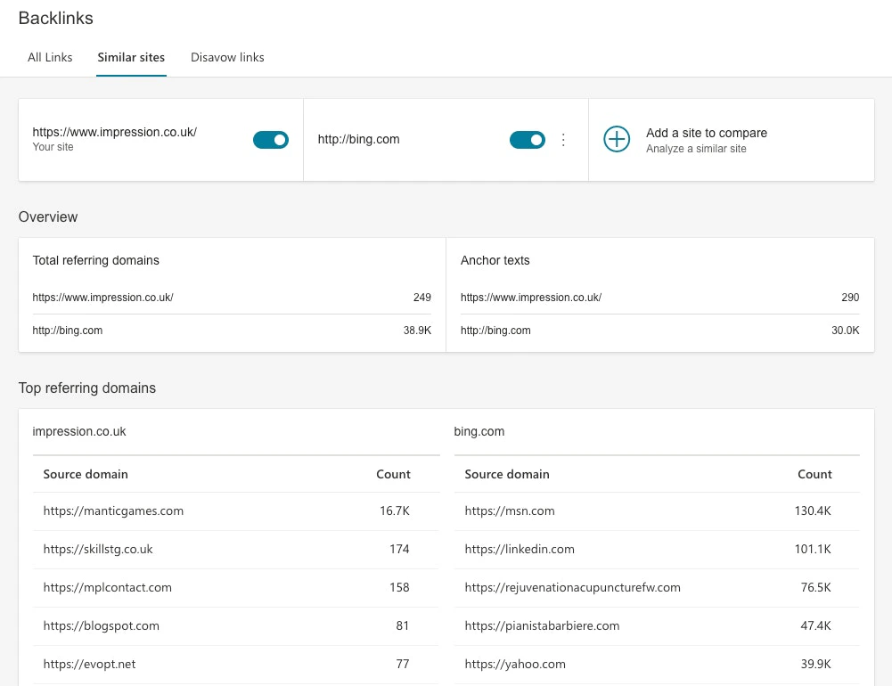Viewport: 892px width, 686px height.
Task: Click the pianistabarbiere.com domain entry
Action: [x=542, y=625]
